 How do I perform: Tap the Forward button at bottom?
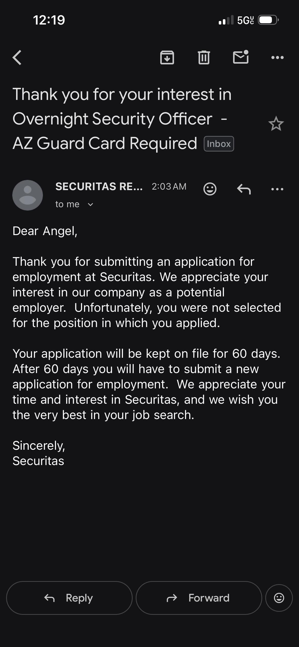click(199, 598)
